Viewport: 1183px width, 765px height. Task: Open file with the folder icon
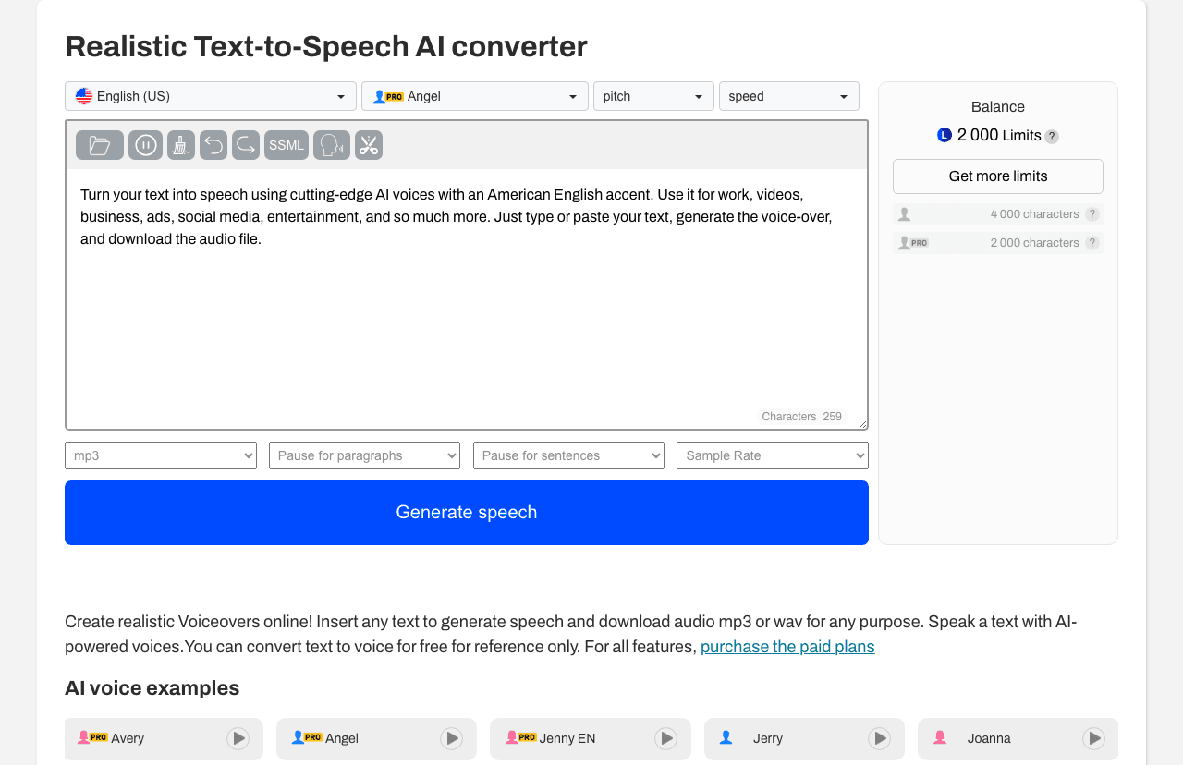pos(100,145)
